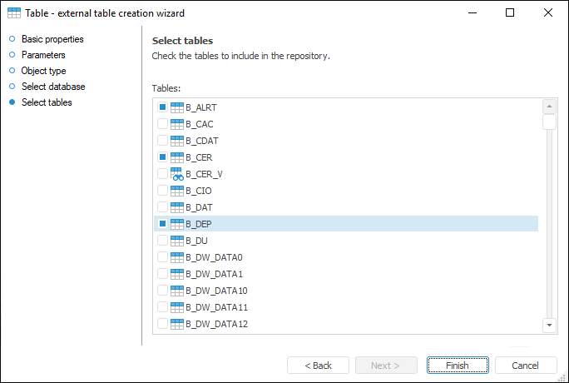
Task: Go back with the Back button
Action: [x=318, y=366]
